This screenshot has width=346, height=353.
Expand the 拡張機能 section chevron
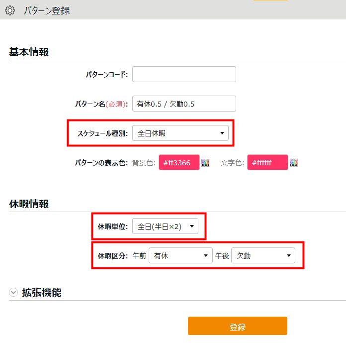click(x=13, y=293)
